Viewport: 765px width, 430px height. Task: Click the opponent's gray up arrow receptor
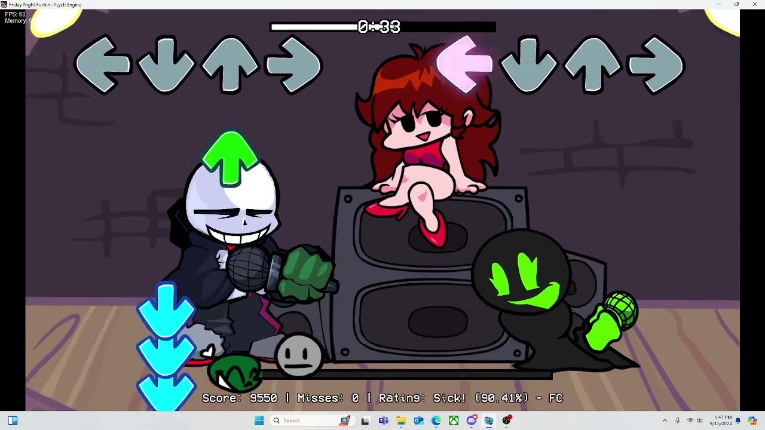click(230, 64)
